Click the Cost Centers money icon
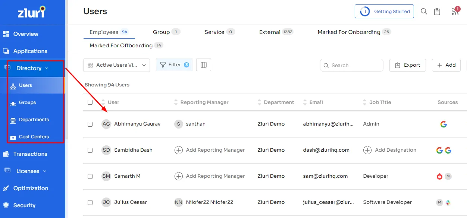This screenshot has height=218, width=467. point(13,137)
